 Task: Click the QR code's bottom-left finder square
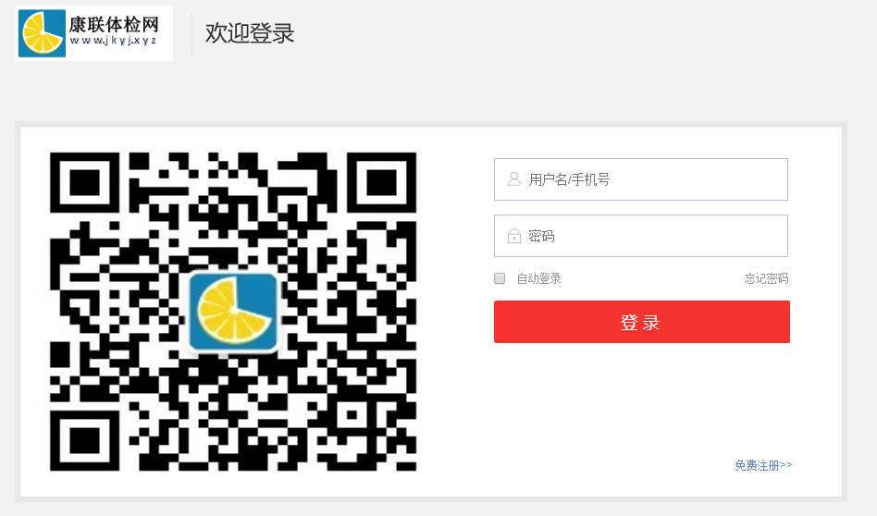click(85, 440)
